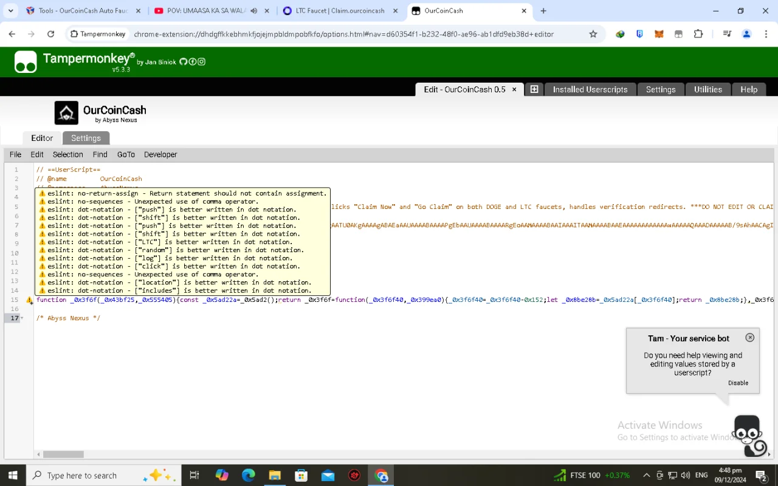
Task: Bookmark this page with star icon
Action: [593, 34]
